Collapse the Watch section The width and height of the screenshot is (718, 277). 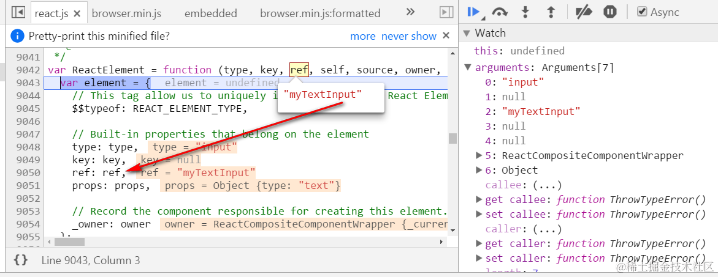[467, 33]
